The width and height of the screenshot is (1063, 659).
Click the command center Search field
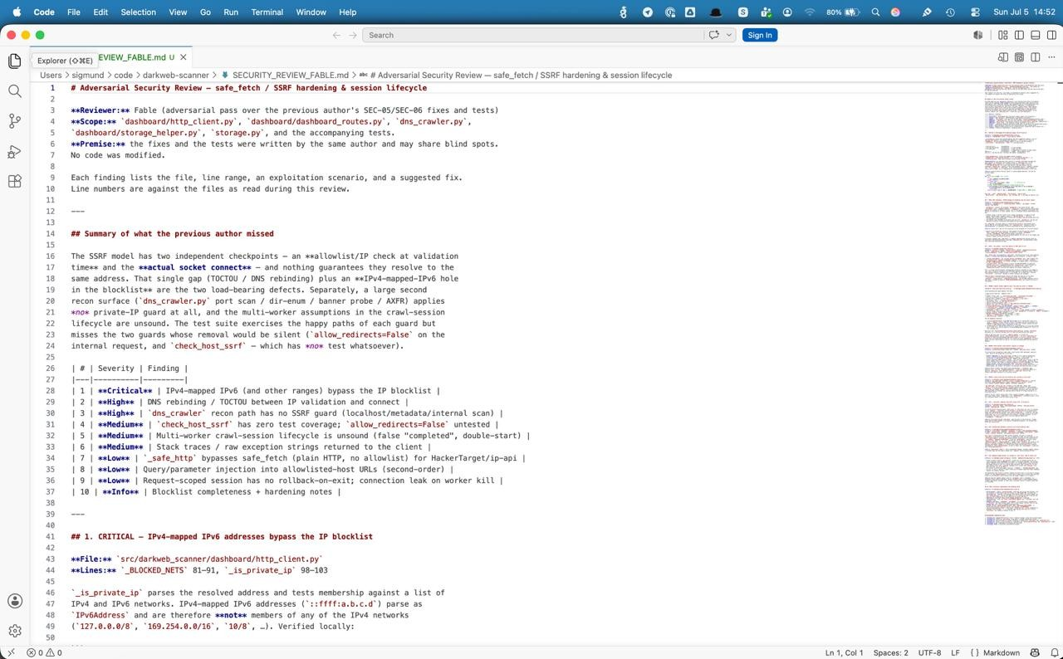pos(533,35)
